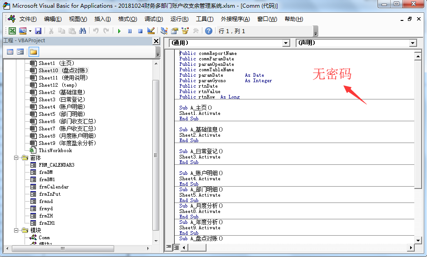Screen dimensions: 427x257
Task: Open Properties Window toolbar icon
Action: [x=175, y=31]
